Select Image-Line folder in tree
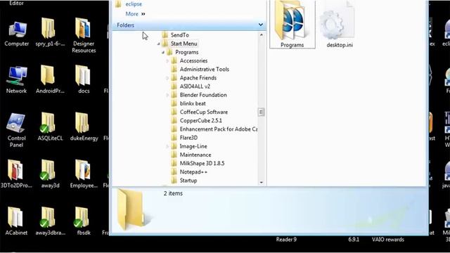 [x=193, y=146]
